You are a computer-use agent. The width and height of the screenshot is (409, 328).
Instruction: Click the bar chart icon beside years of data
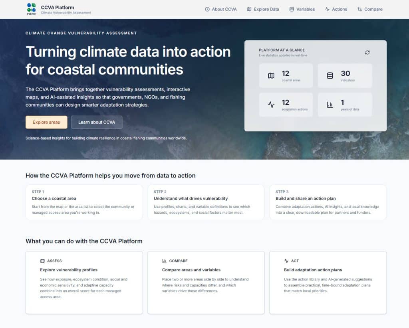(x=330, y=105)
